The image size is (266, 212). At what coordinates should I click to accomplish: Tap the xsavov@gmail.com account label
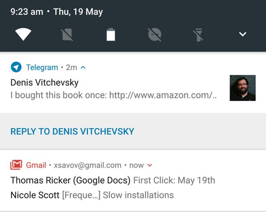click(87, 165)
